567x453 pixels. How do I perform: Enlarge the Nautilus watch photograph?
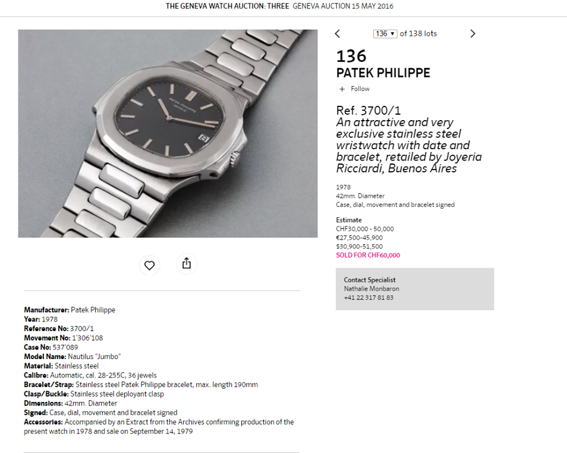pos(168,133)
